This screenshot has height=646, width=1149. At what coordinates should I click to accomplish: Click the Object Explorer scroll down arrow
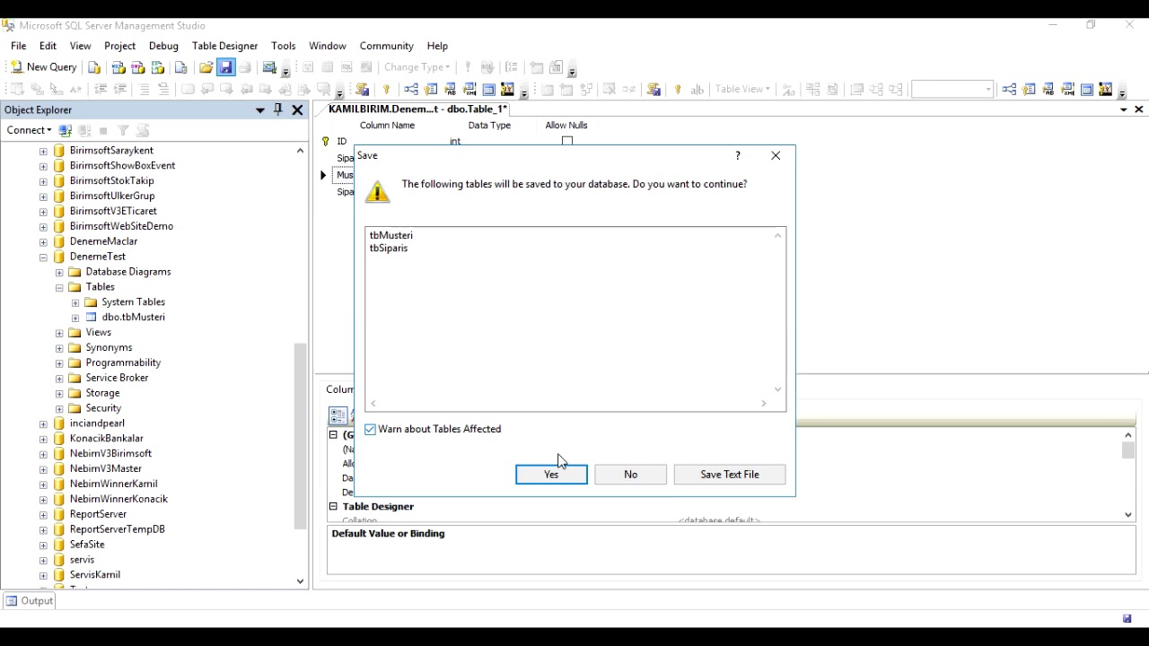(300, 581)
